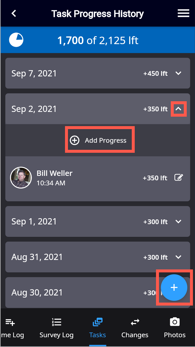Click the pie chart progress icon

point(16,40)
